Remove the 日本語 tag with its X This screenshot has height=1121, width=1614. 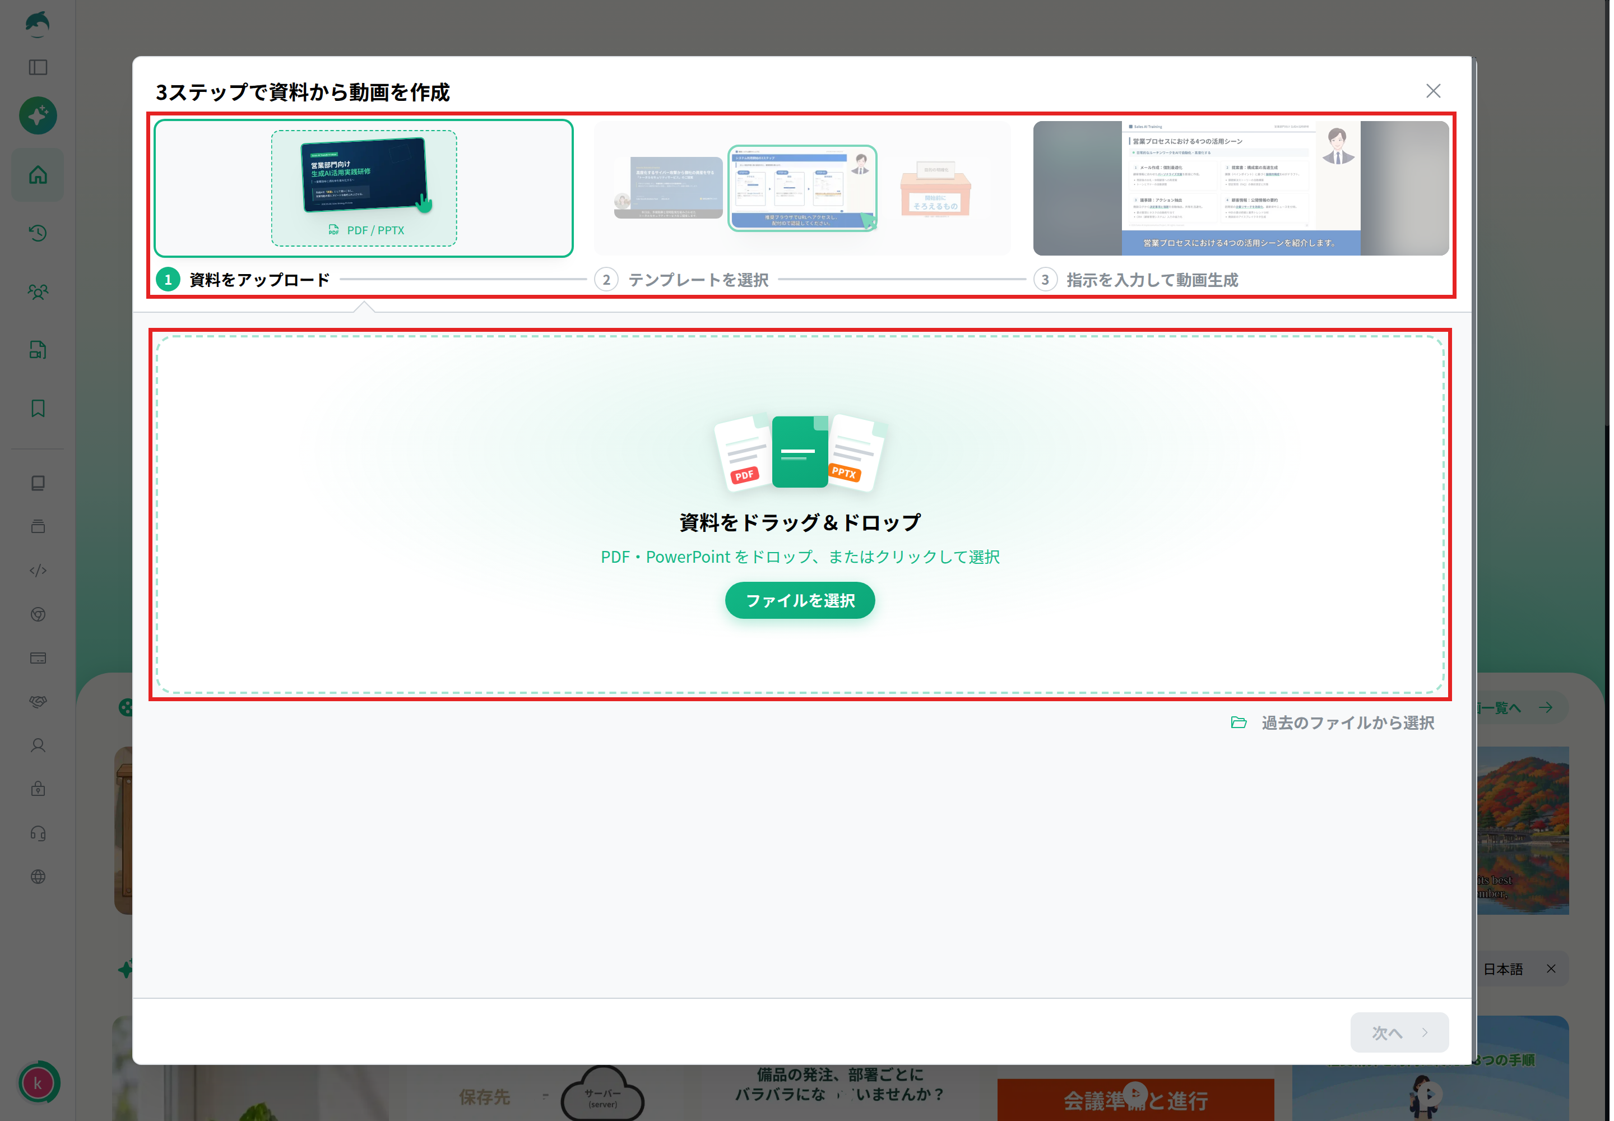(1551, 969)
